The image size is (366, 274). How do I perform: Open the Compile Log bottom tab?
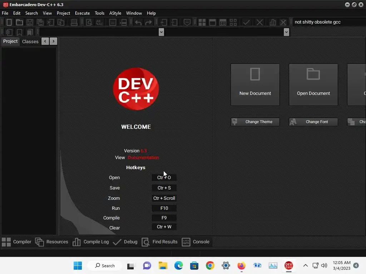pyautogui.click(x=90, y=242)
